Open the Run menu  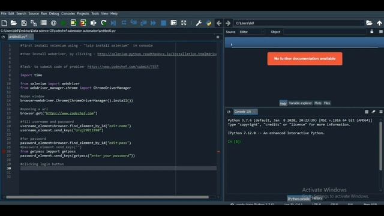click(44, 13)
